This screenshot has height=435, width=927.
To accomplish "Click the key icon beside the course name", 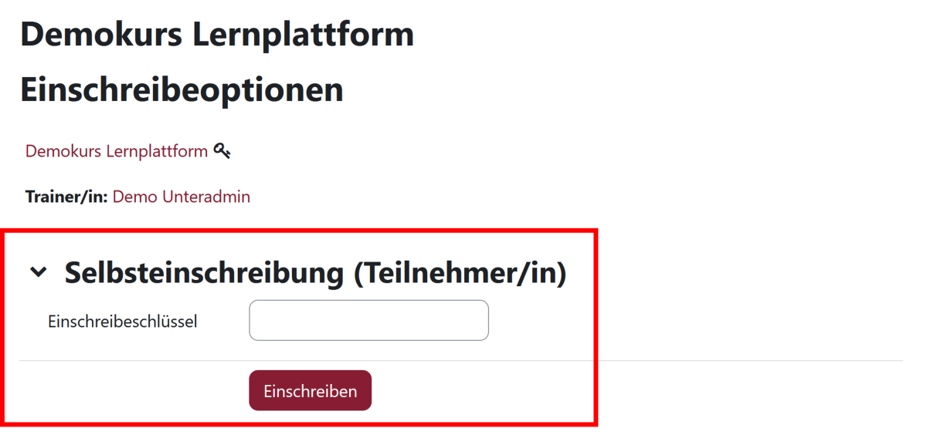I will (x=222, y=151).
